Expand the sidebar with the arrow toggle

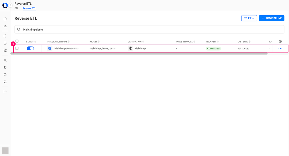[x=10, y=5]
